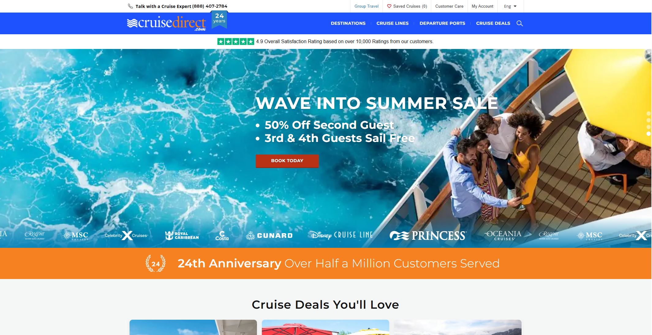652x335 pixels.
Task: Click the cruisedirect.com logo
Action: coord(167,23)
